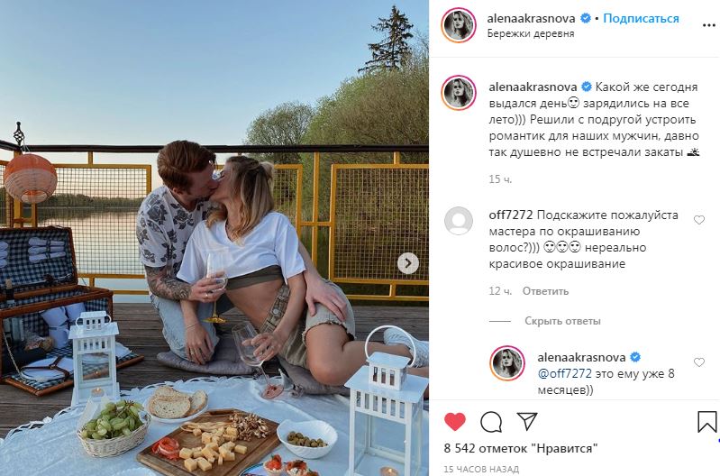Open header alenaakrasnova profile avatar

click(x=459, y=25)
